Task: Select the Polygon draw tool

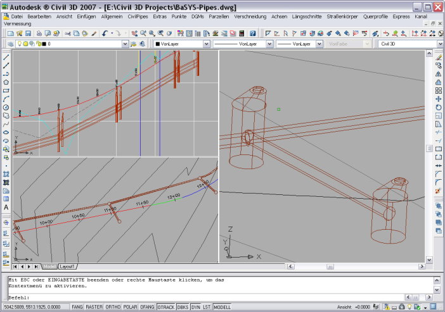Action: coord(6,82)
